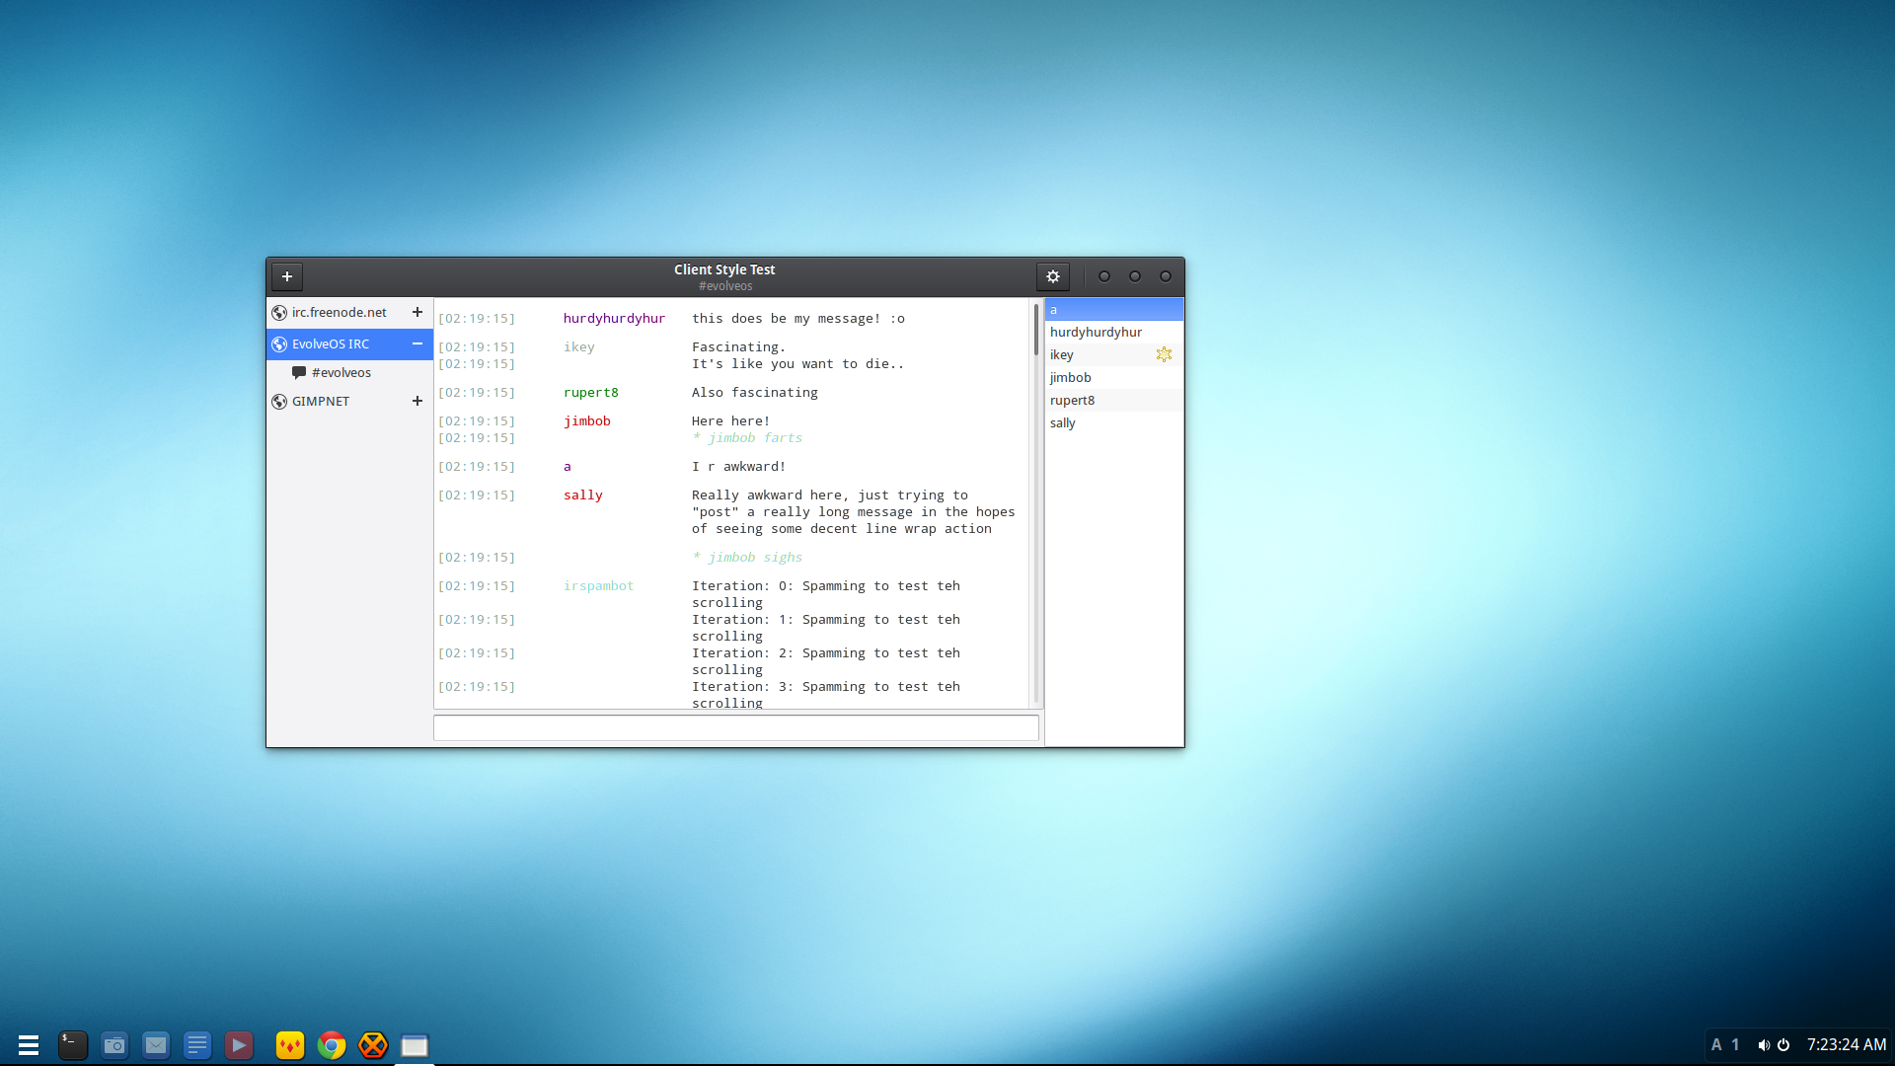Viewport: 1895px width, 1066px height.
Task: Collapse the EvolveOS IRC server
Action: pyautogui.click(x=417, y=343)
